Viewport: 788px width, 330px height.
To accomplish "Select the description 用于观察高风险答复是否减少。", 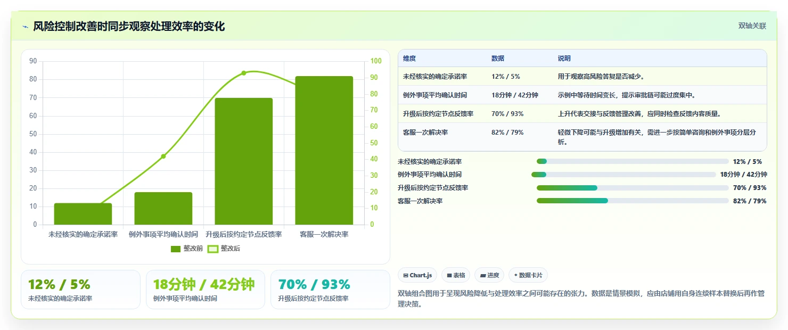I will (x=601, y=76).
